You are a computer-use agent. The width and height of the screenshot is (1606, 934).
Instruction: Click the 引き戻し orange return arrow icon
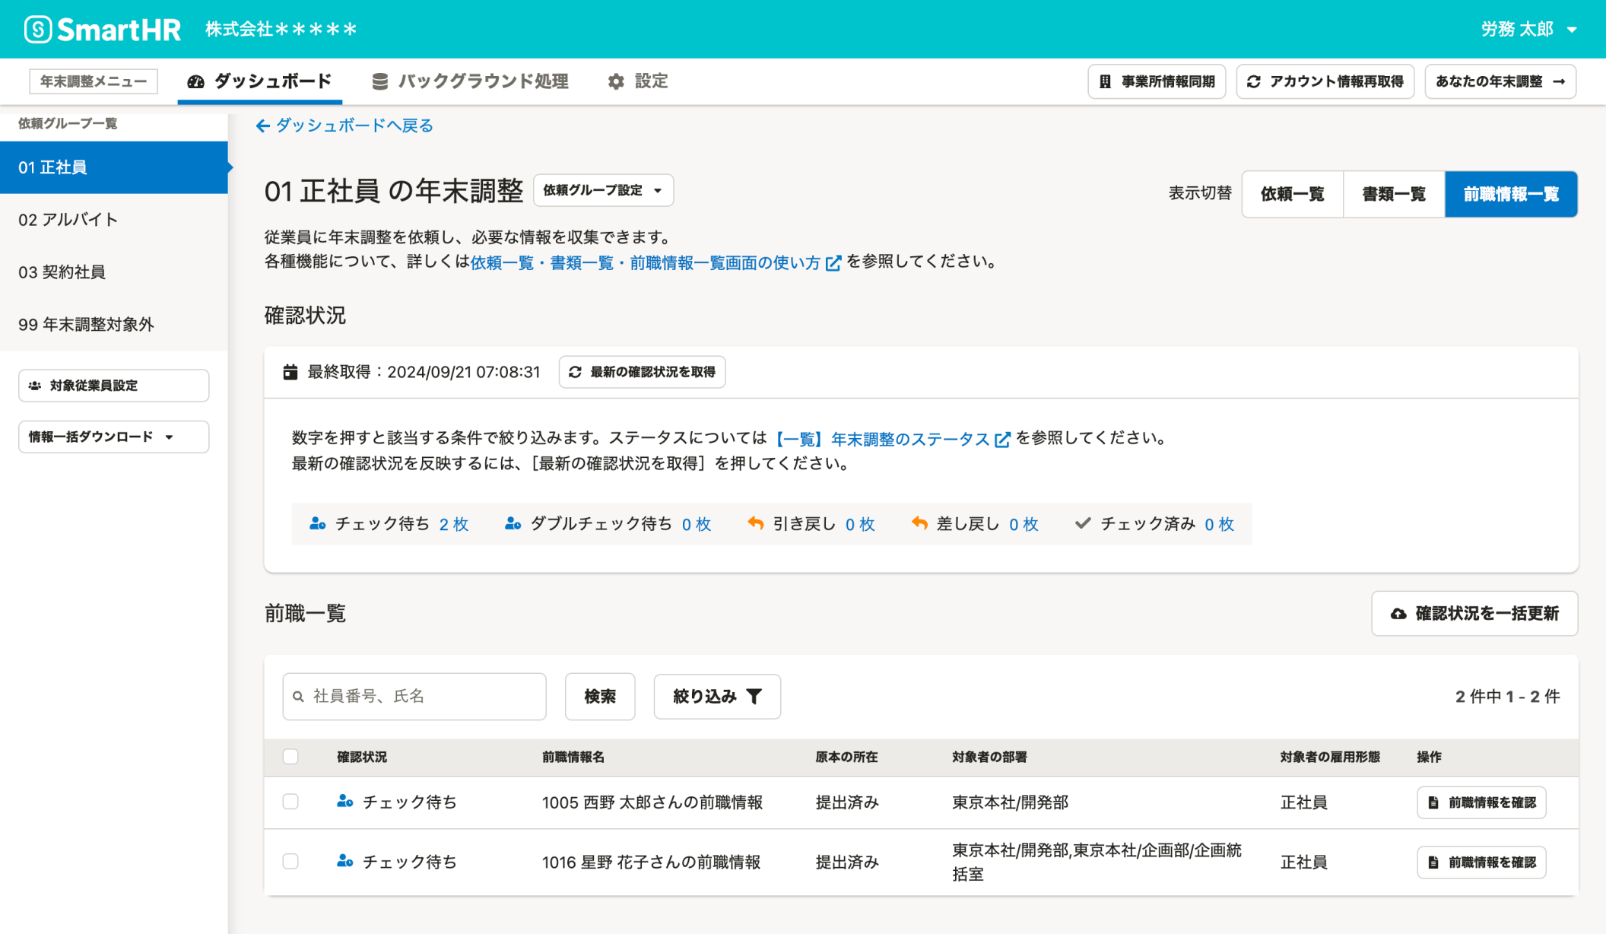pos(755,523)
